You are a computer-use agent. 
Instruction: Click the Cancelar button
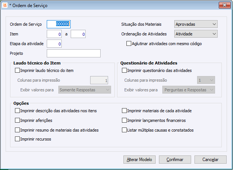[211, 160]
